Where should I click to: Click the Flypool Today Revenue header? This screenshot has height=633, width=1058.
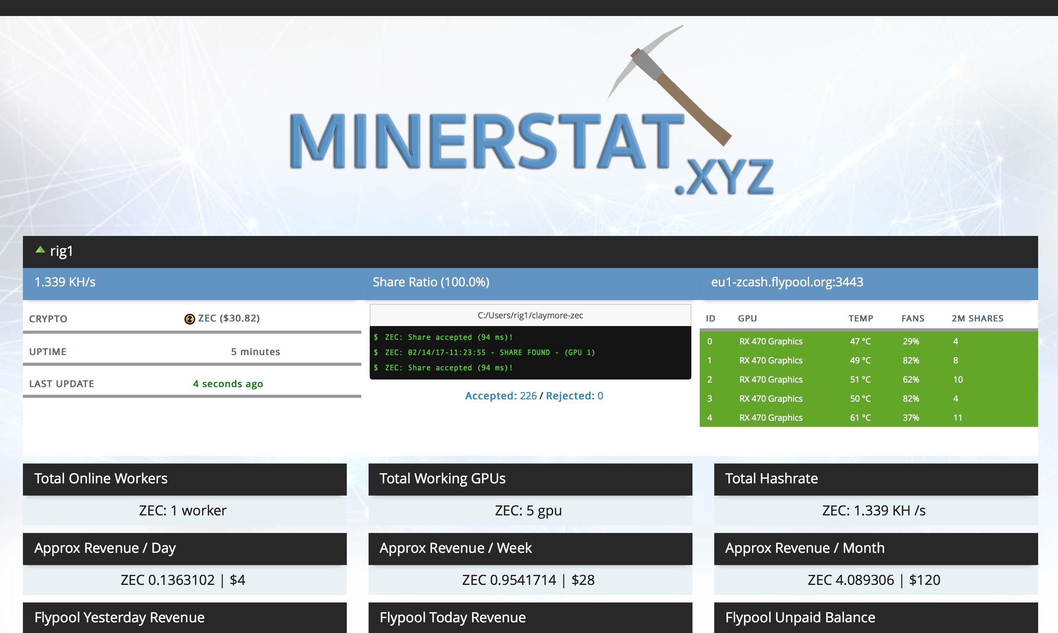pyautogui.click(x=530, y=618)
